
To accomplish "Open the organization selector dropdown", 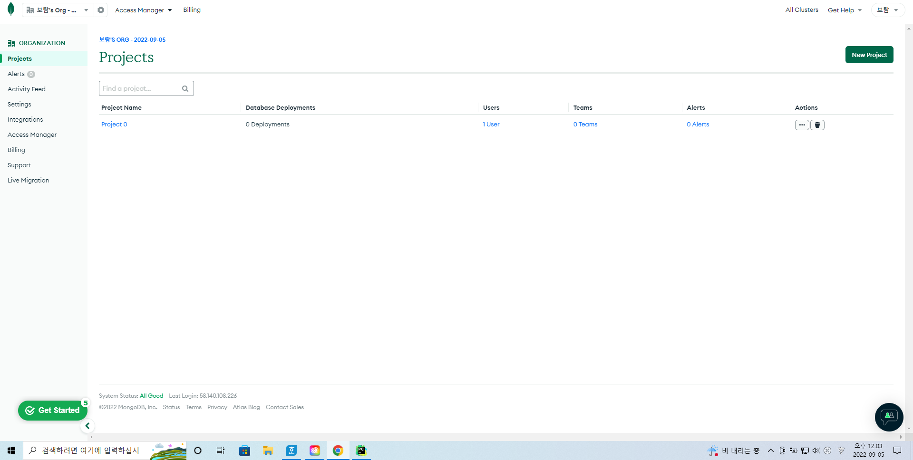I will [x=58, y=10].
